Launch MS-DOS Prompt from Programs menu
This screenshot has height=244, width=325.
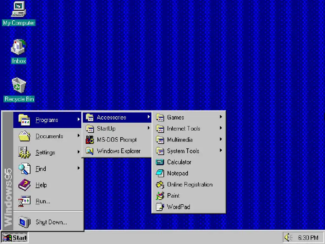[x=117, y=140]
